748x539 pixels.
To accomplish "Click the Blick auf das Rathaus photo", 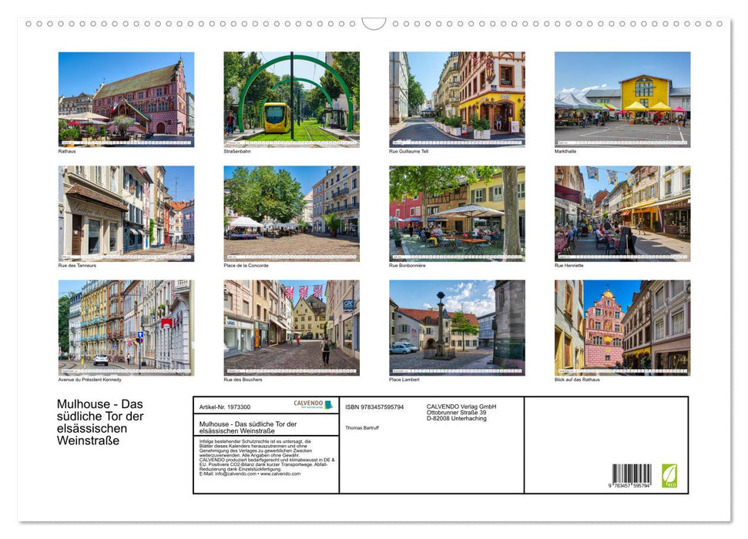I will 625,328.
